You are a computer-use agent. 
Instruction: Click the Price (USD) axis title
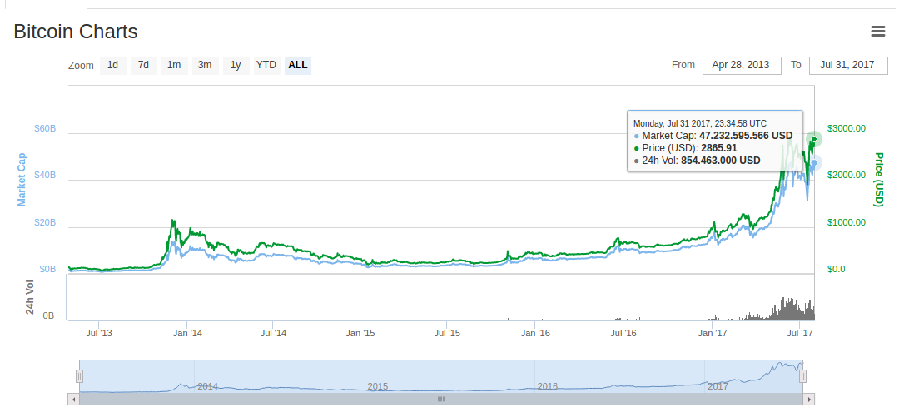pyautogui.click(x=878, y=180)
